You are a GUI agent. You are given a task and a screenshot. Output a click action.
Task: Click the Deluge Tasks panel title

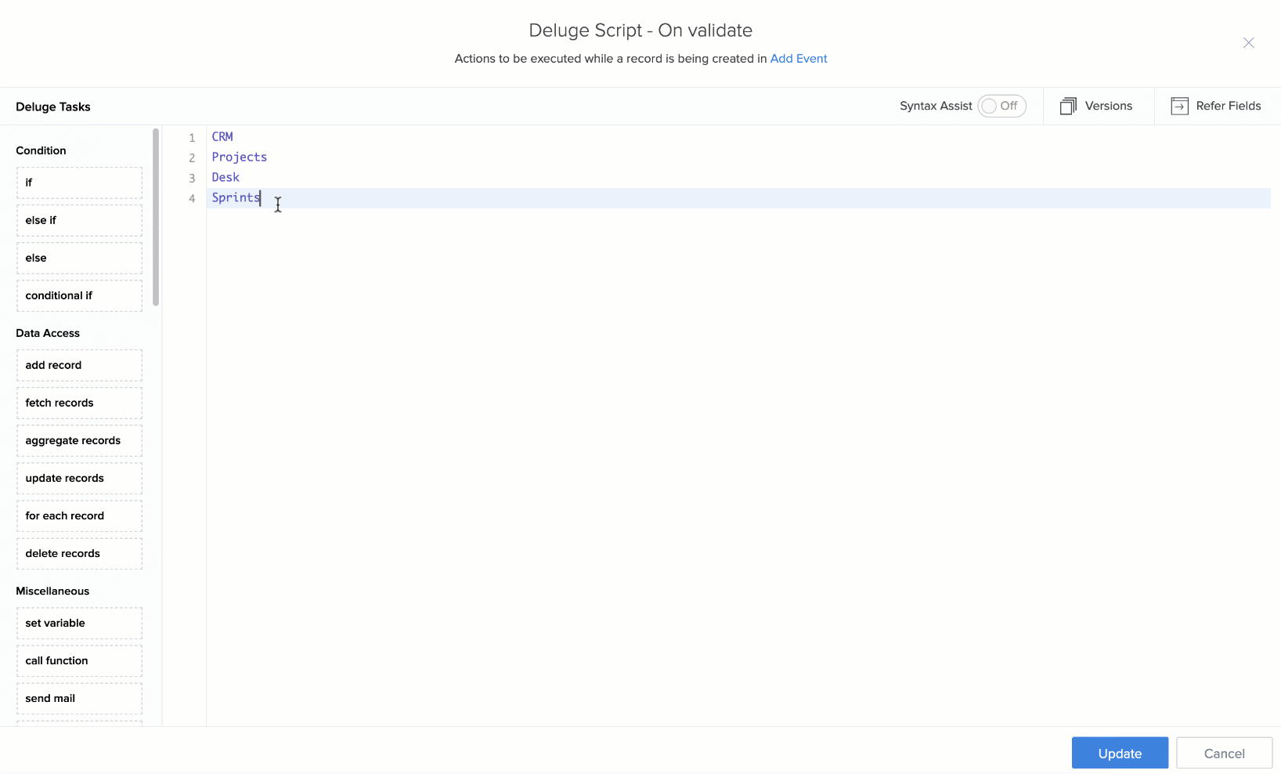53,107
